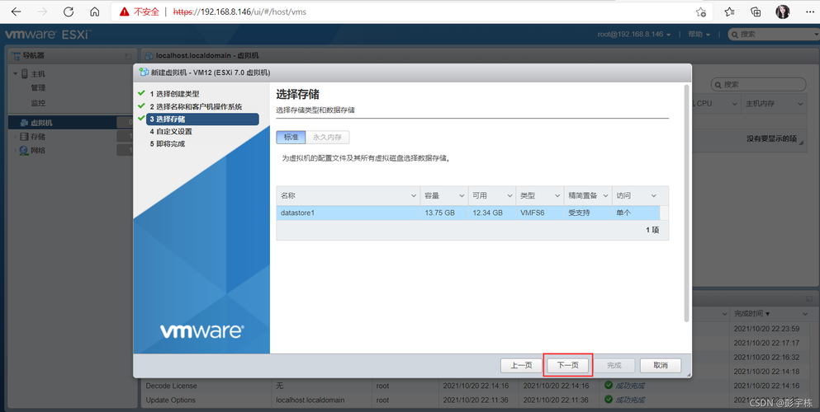Select the 永久内存 storage type toggle
This screenshot has width=820, height=412.
tap(328, 138)
